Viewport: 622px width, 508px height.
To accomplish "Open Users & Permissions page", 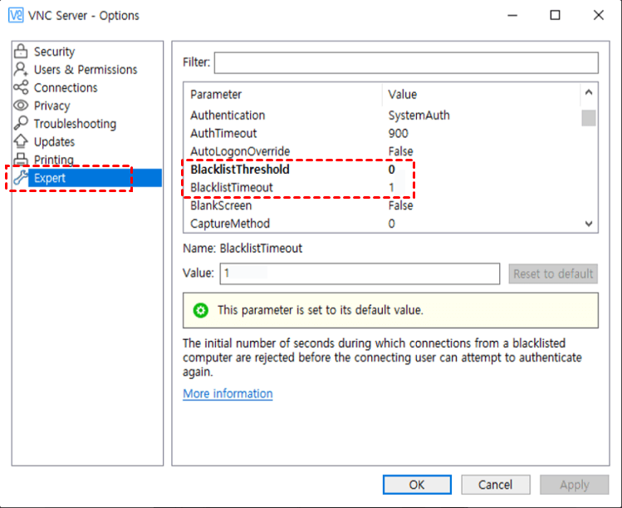I will click(x=86, y=70).
